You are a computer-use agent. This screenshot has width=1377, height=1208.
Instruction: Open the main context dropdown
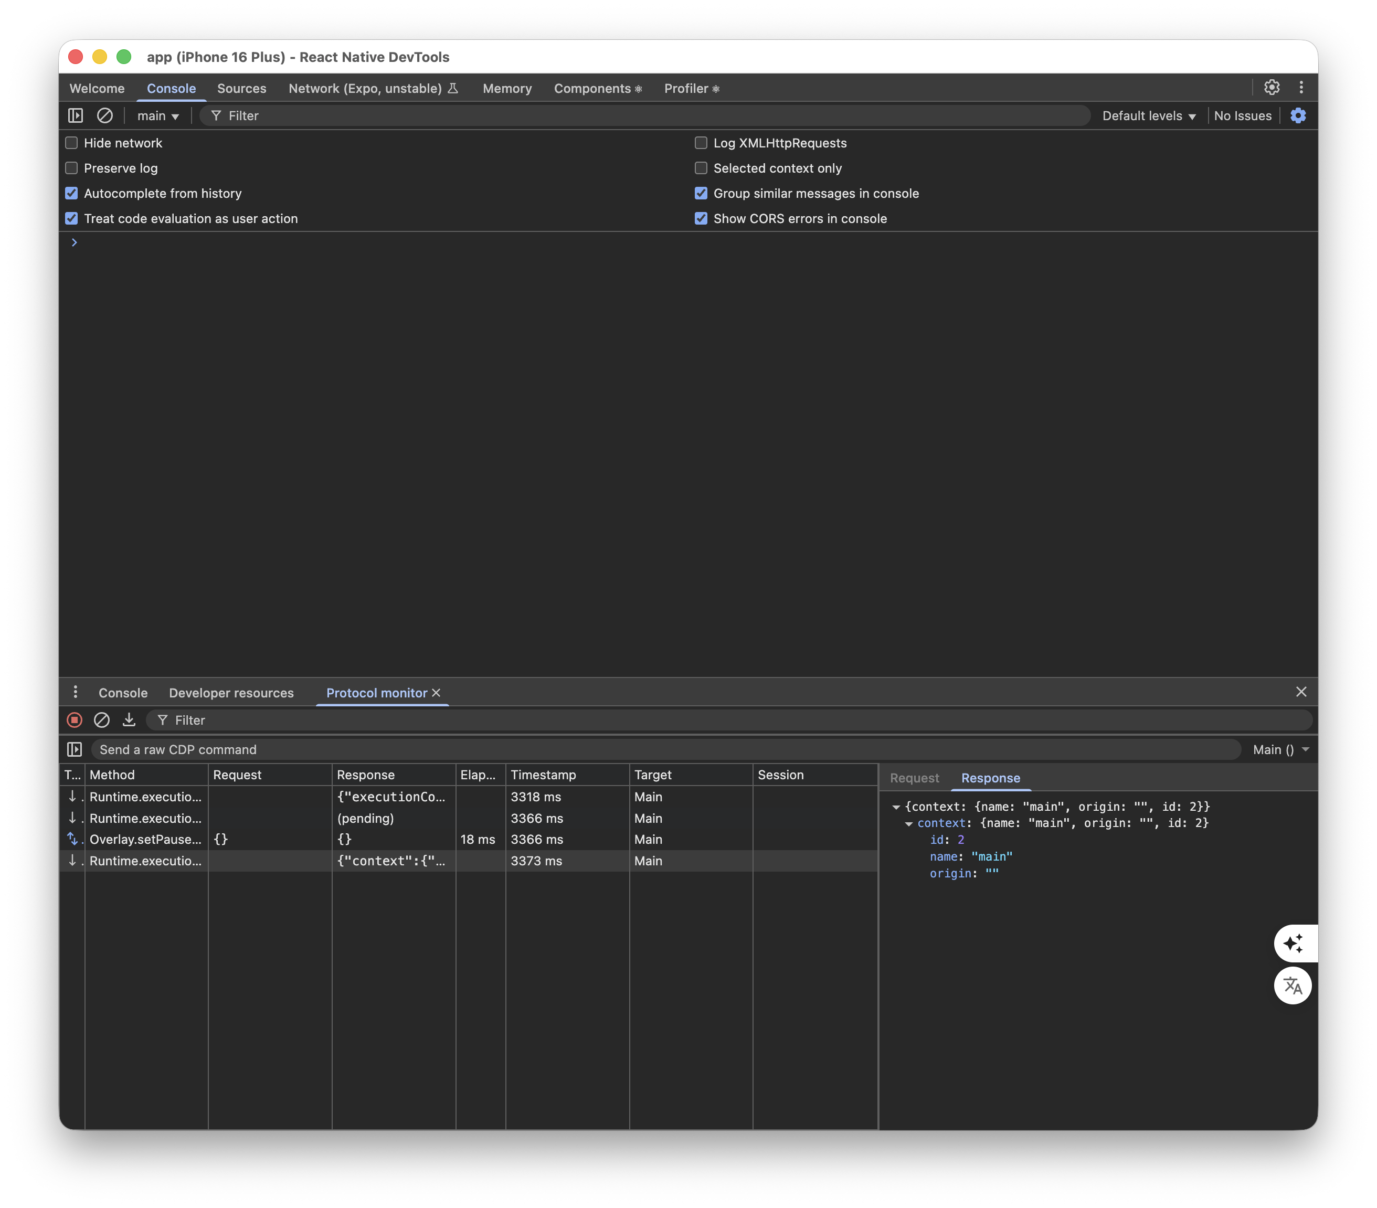point(157,116)
